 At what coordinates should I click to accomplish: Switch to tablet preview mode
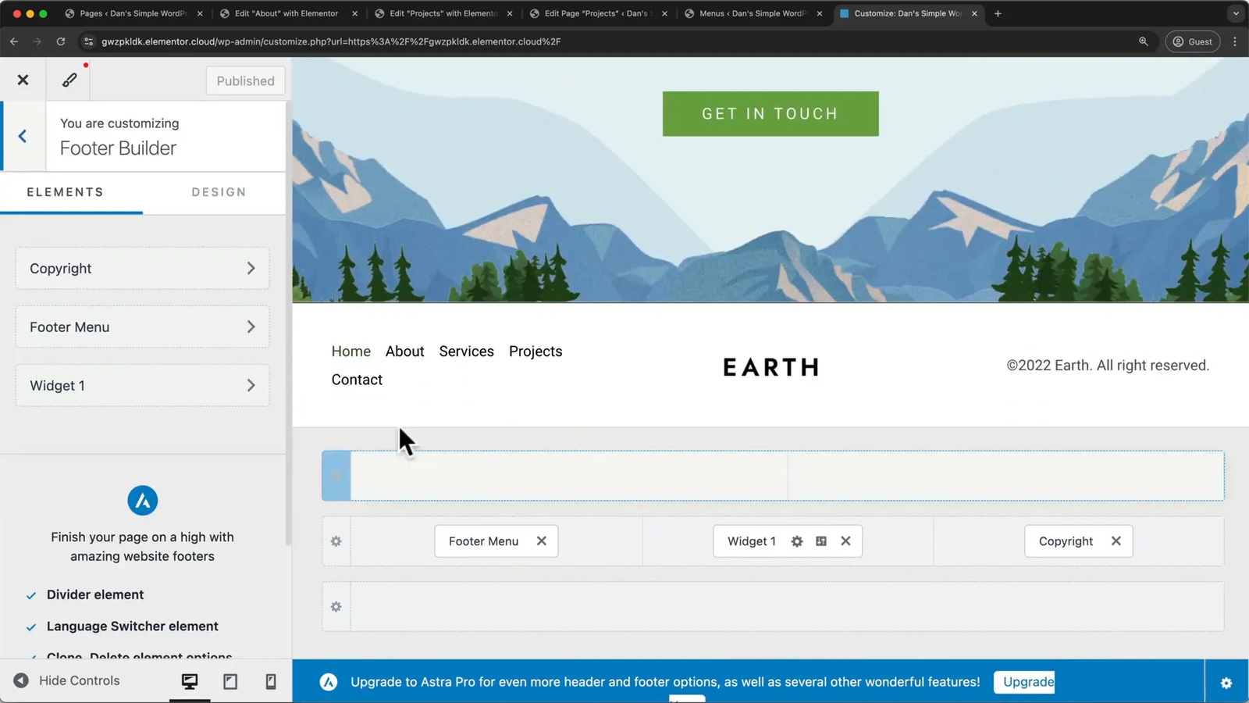[x=230, y=681]
